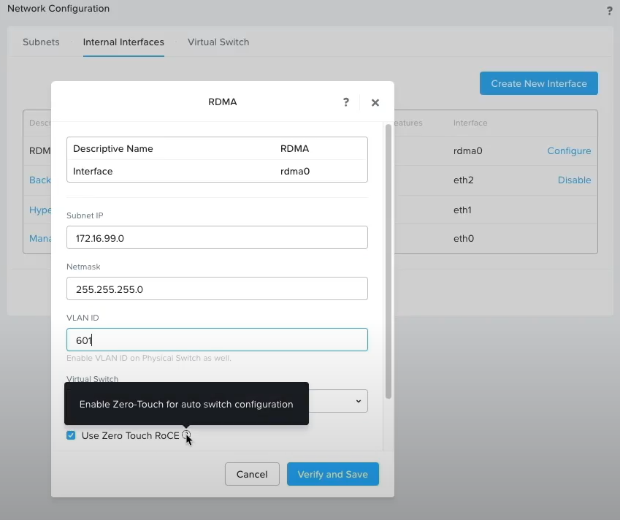
Task: Close the RDMA dialog with X icon
Action: [x=375, y=103]
